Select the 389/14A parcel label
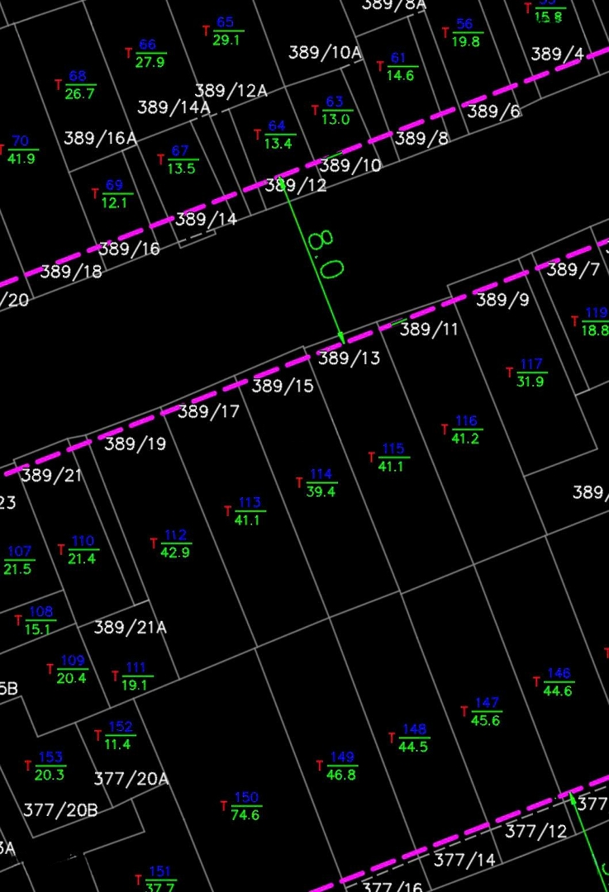 pyautogui.click(x=174, y=107)
